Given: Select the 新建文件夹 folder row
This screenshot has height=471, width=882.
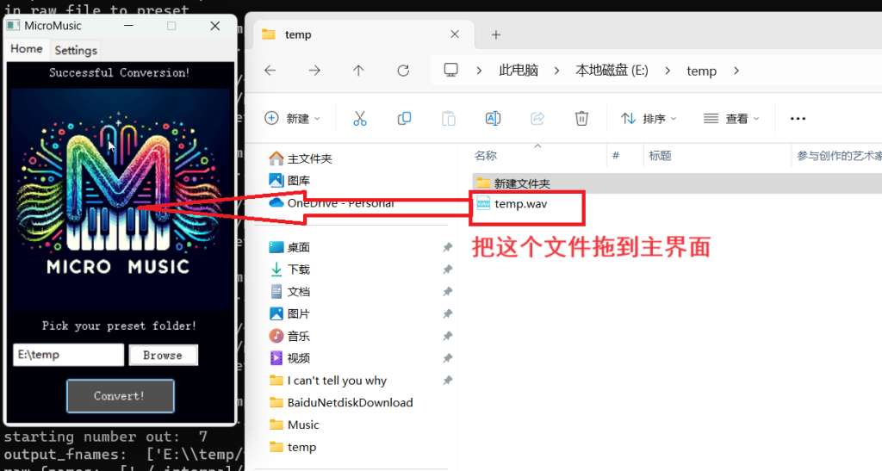Looking at the screenshot, I should [677, 183].
